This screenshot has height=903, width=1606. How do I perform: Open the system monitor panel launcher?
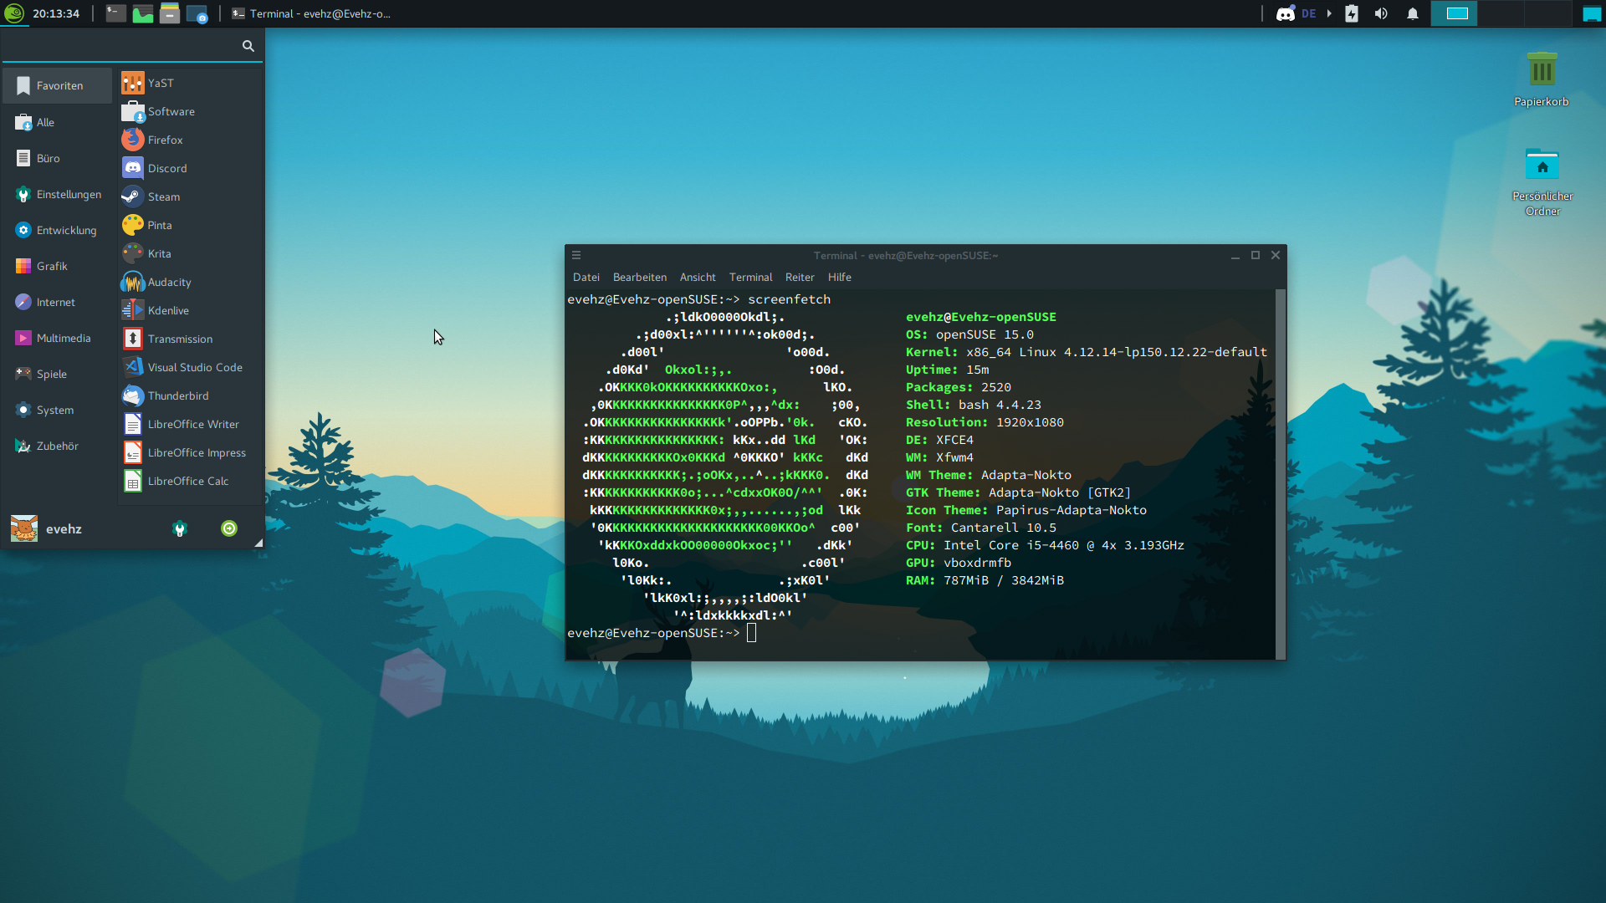click(x=143, y=13)
